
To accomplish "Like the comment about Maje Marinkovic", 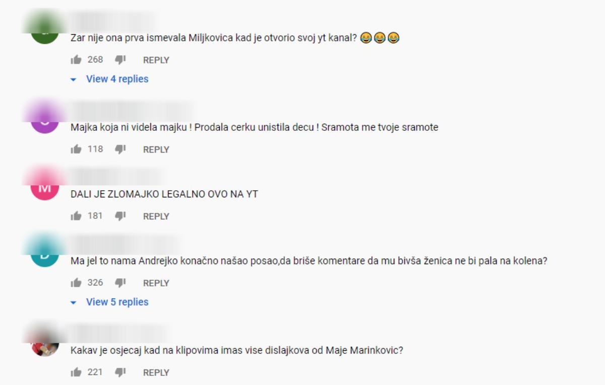I will pos(76,372).
